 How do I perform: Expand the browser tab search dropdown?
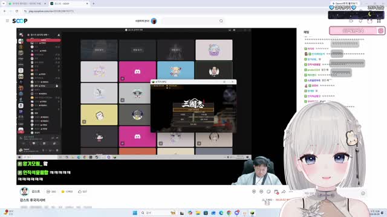[x=4, y=4]
